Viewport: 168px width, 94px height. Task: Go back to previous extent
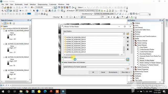click(x=20, y=11)
